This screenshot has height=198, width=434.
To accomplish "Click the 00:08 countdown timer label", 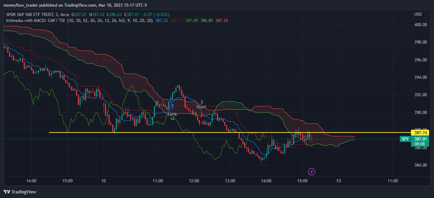I will (420, 144).
